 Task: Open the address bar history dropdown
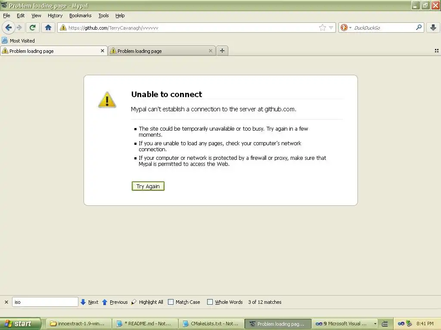[331, 27]
